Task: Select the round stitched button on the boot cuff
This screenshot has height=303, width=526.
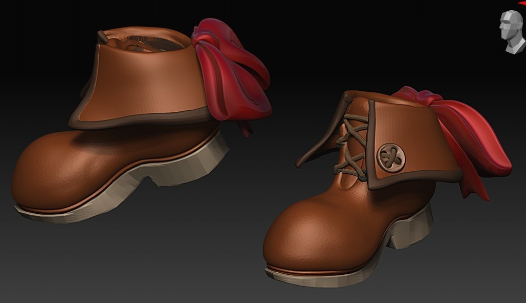Action: 391,158
